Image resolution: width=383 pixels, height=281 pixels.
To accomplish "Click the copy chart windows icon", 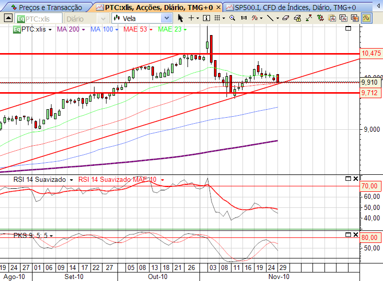I will (343, 18).
